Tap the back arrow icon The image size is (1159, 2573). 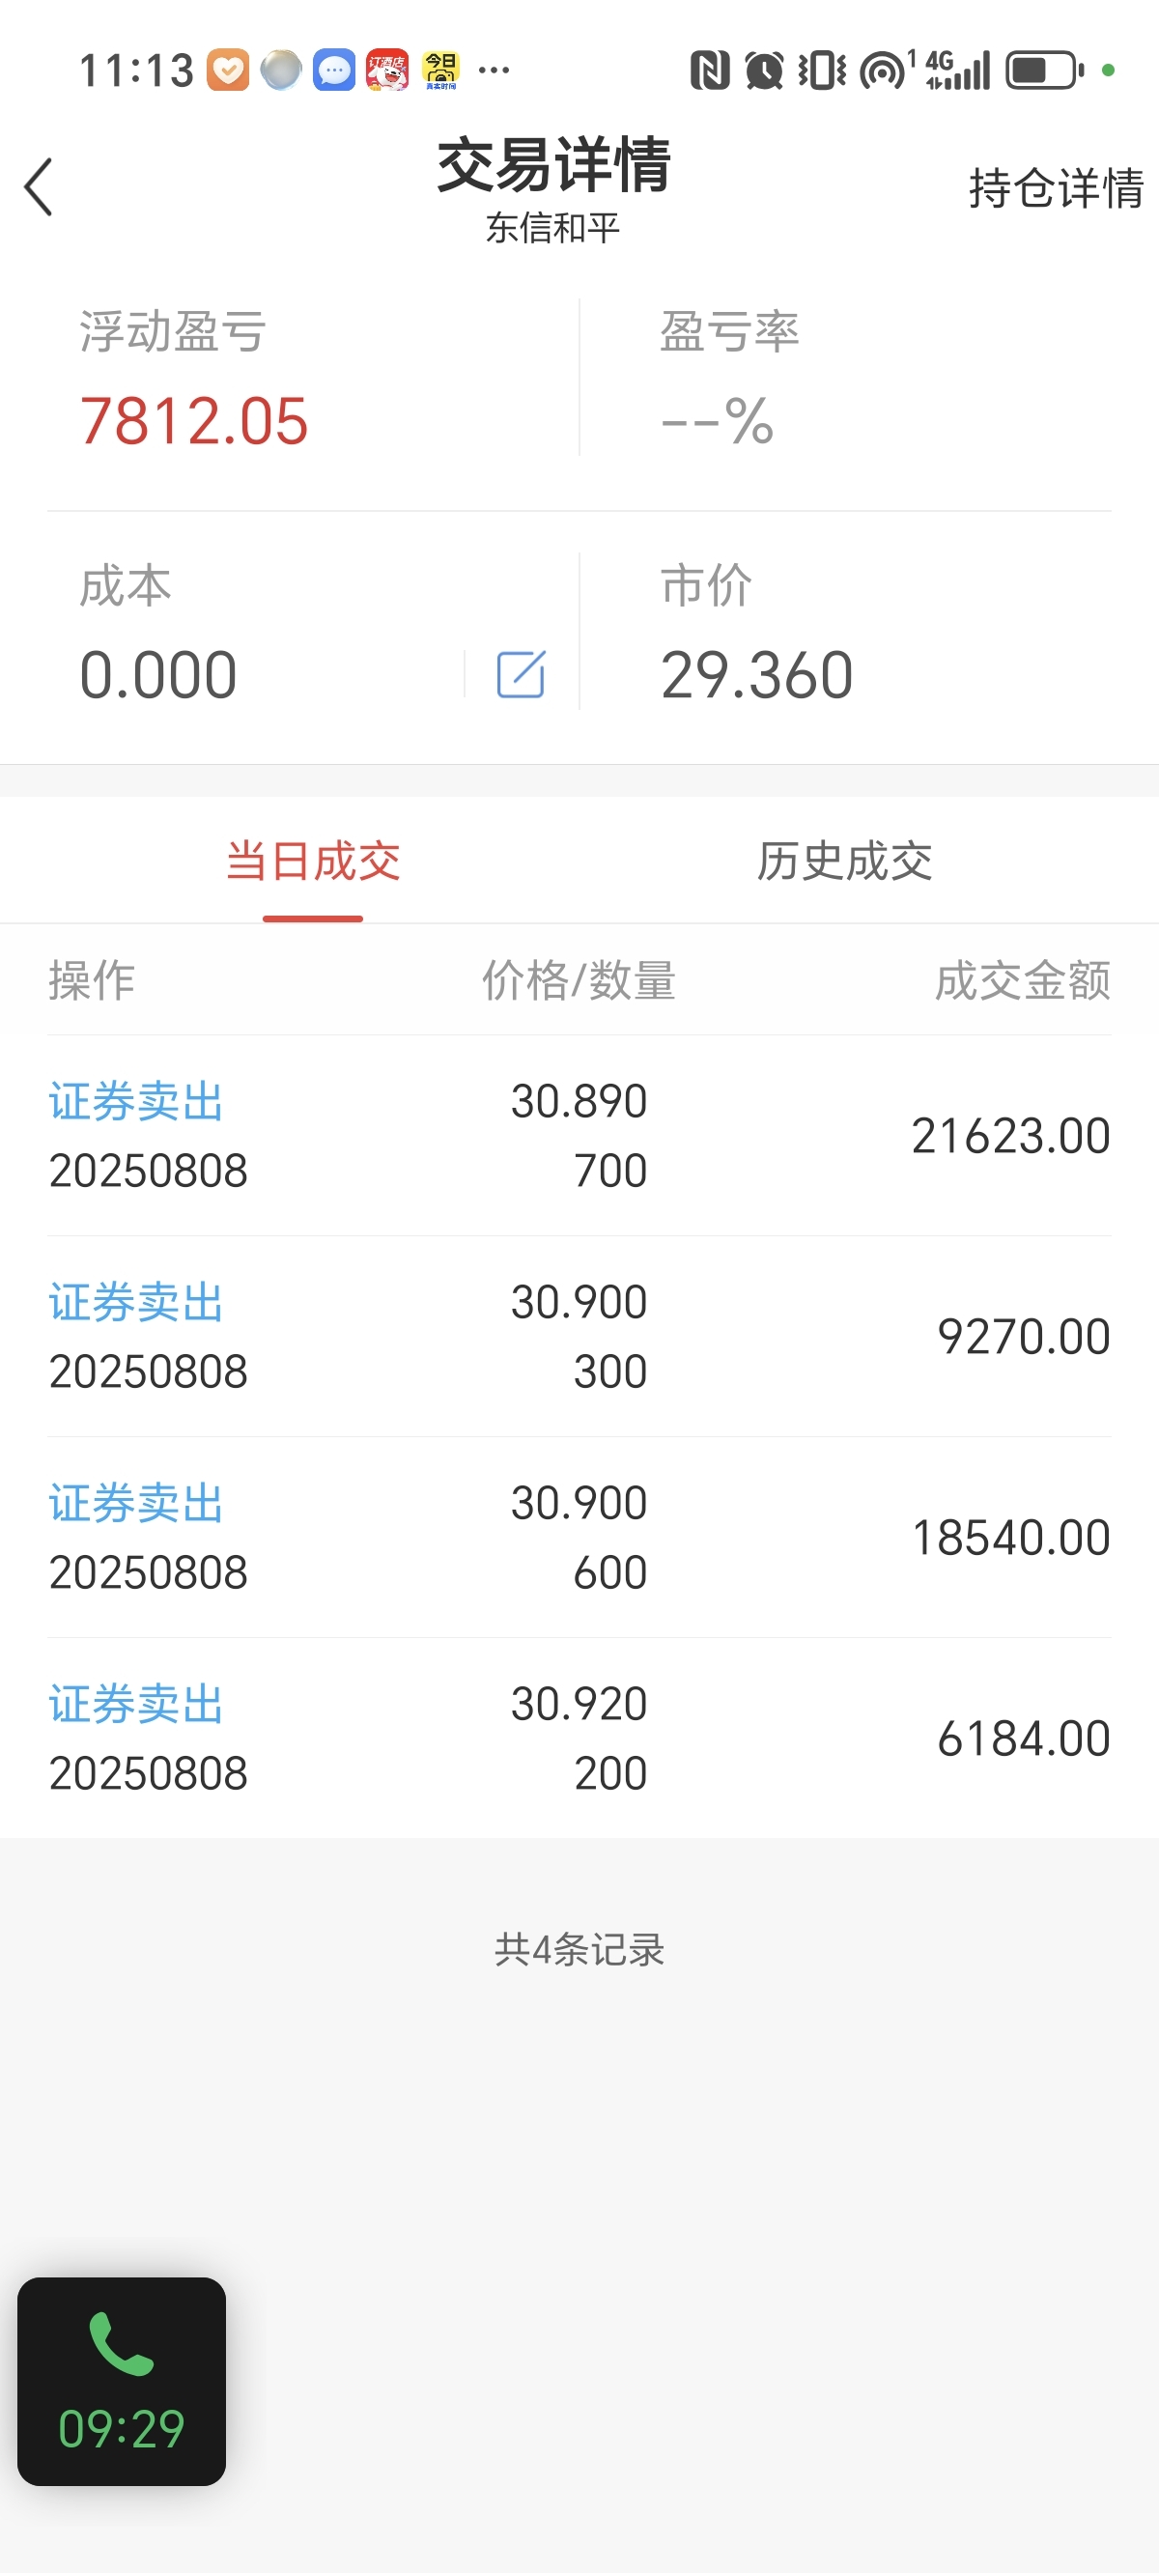38,186
